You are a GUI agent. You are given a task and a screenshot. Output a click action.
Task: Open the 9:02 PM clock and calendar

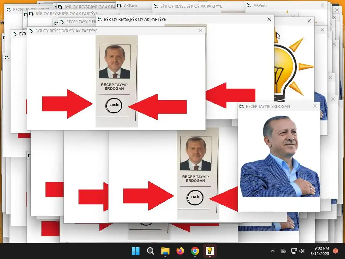[x=319, y=251]
